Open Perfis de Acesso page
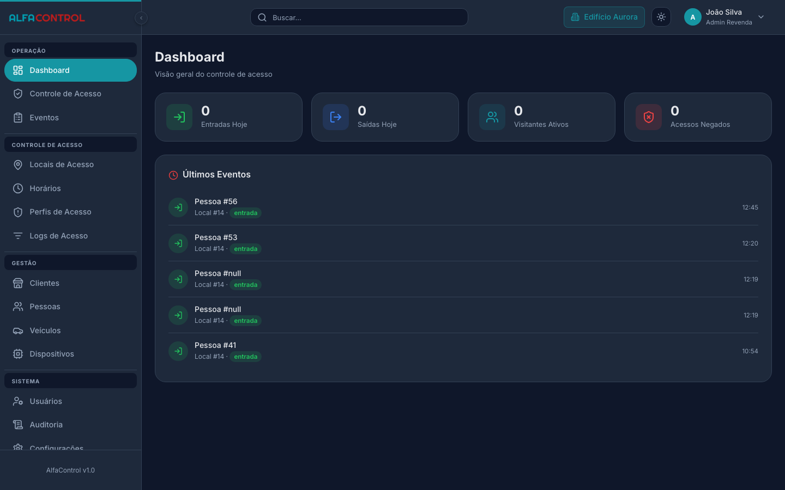Image resolution: width=785 pixels, height=490 pixels. [x=70, y=212]
